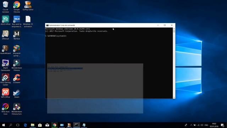227x128 pixels.
Task: Show hidden system tray icons
Action: click(191, 125)
